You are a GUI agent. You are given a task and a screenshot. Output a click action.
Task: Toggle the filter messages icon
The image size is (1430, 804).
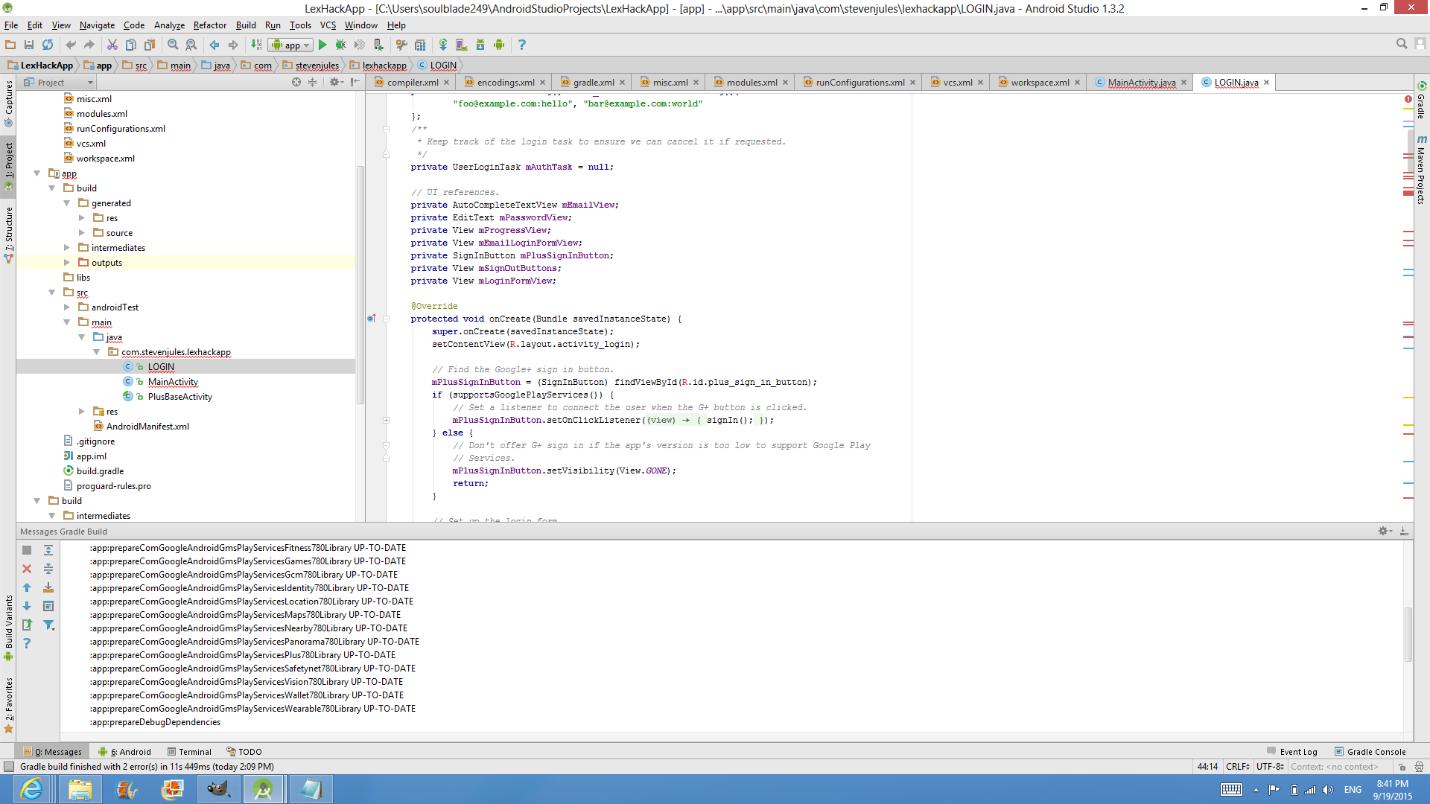[x=48, y=625]
